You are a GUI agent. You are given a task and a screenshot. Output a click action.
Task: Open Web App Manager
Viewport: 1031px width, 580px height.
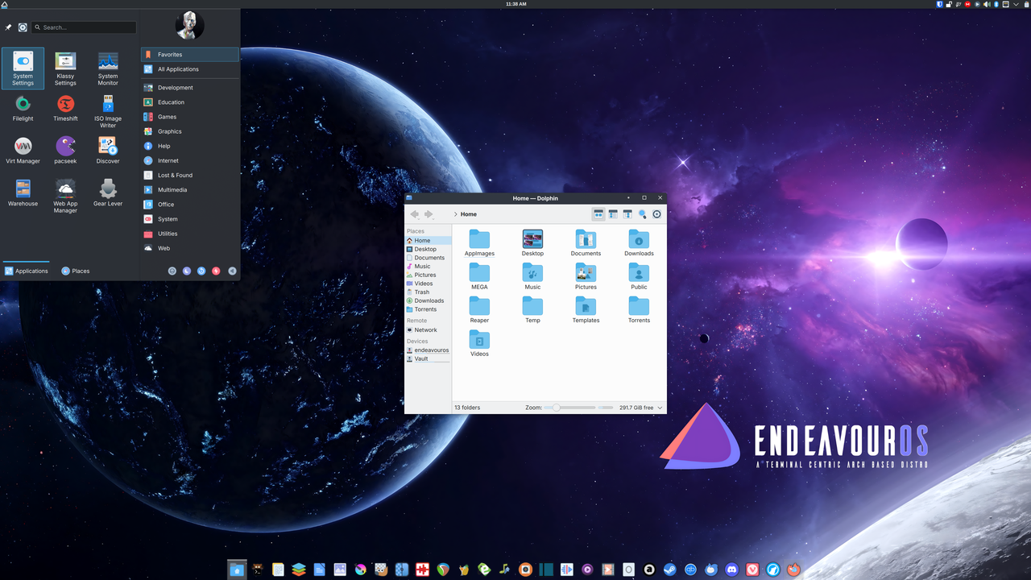(65, 194)
